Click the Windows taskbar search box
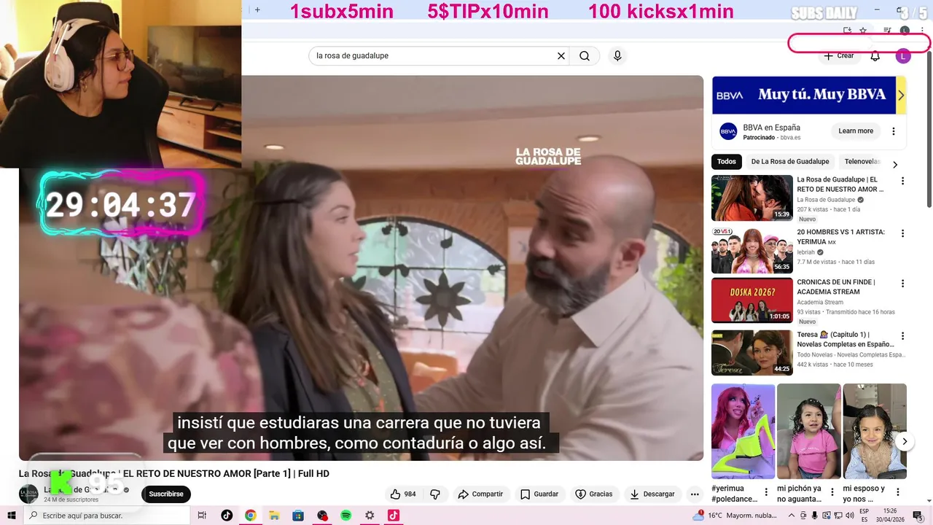The height and width of the screenshot is (525, 933). pyautogui.click(x=107, y=516)
